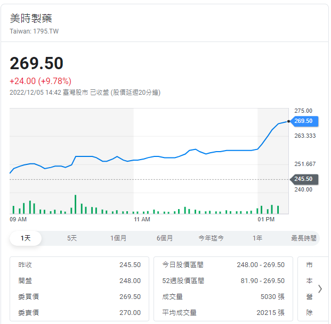Show the 1個月 price chart
331x324 pixels.
tap(118, 238)
